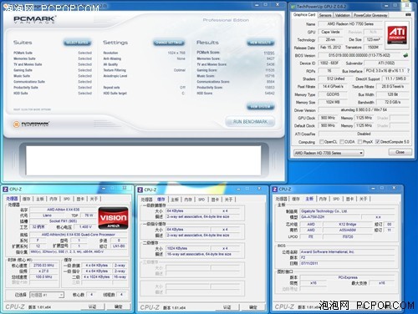The height and width of the screenshot is (314, 418).
Task: Click the green BIOS save chip icon
Action: (x=405, y=55)
